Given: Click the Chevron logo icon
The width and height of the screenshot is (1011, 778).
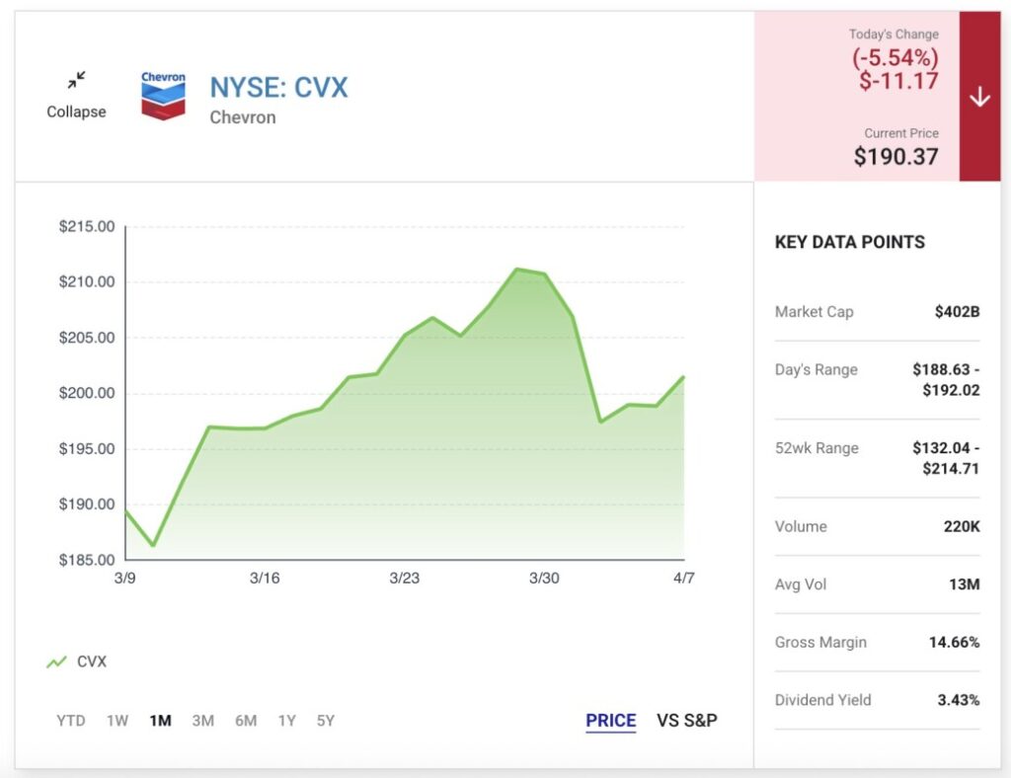Looking at the screenshot, I should [x=163, y=96].
